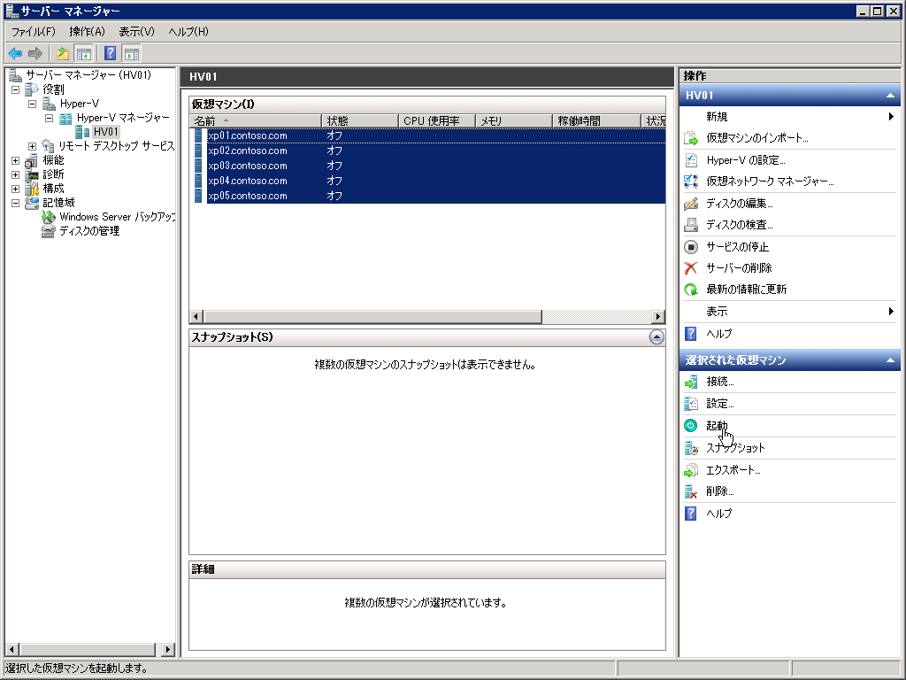The image size is (906, 680).
Task: Collapse the 記憶域 tree node
Action: click(x=16, y=203)
